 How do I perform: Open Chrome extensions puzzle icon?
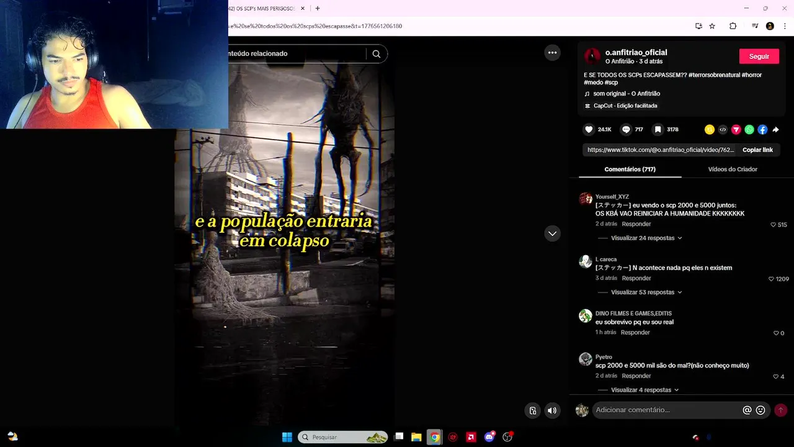(x=733, y=26)
